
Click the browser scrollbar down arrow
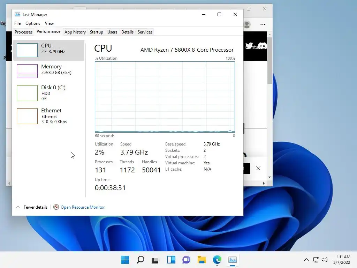(x=269, y=177)
